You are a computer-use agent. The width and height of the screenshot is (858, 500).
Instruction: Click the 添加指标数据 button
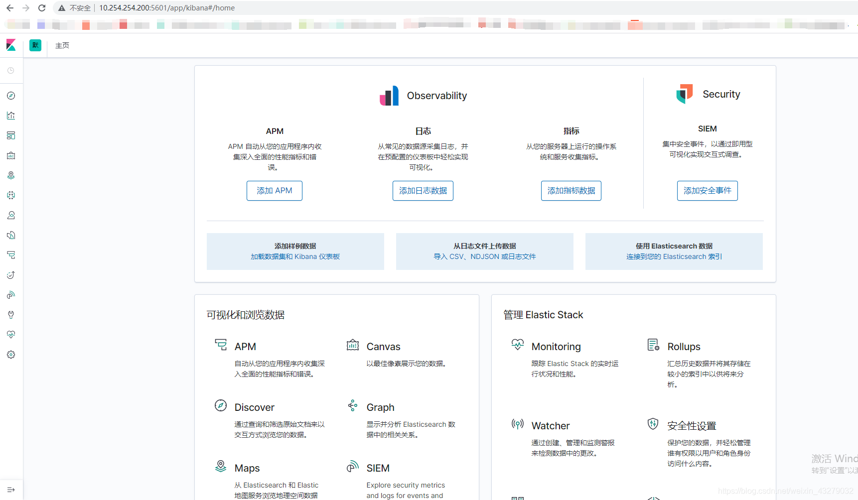click(x=571, y=191)
